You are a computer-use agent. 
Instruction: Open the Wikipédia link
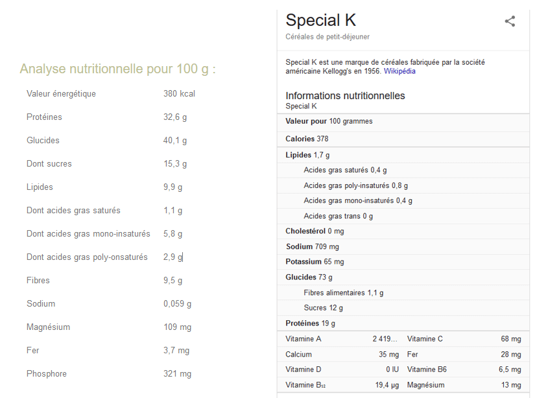(400, 71)
